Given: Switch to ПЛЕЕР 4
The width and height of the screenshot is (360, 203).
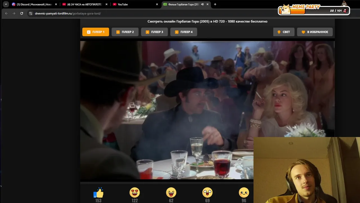Looking at the screenshot, I should point(184,32).
